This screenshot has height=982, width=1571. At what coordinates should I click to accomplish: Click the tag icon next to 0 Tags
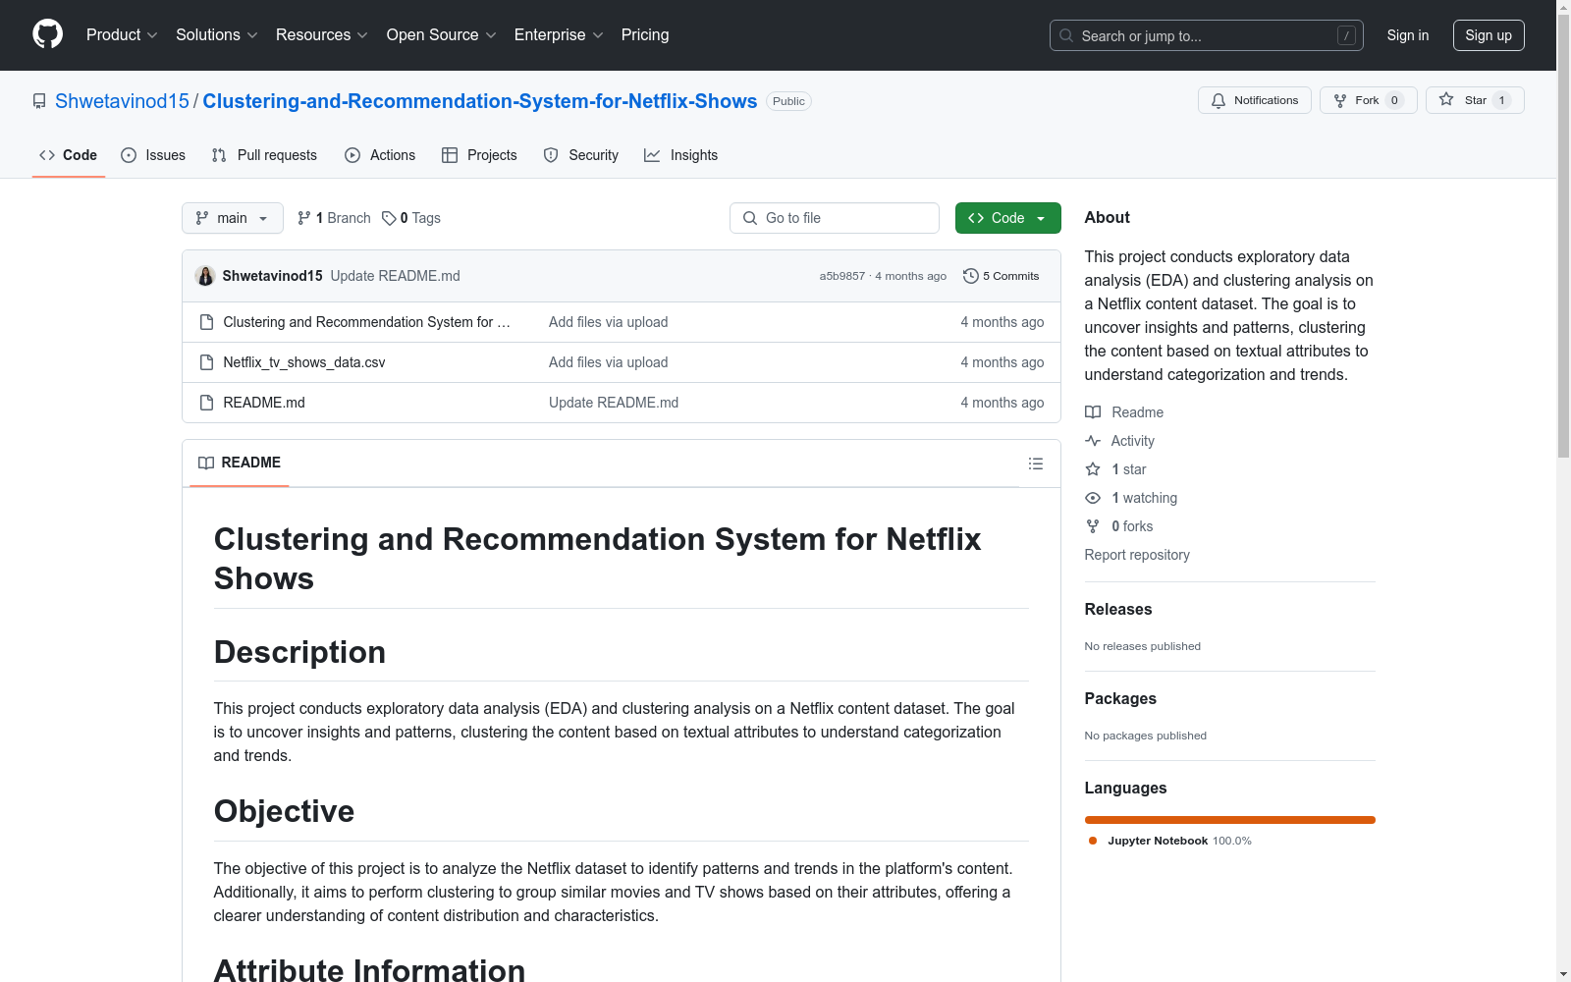coord(389,218)
